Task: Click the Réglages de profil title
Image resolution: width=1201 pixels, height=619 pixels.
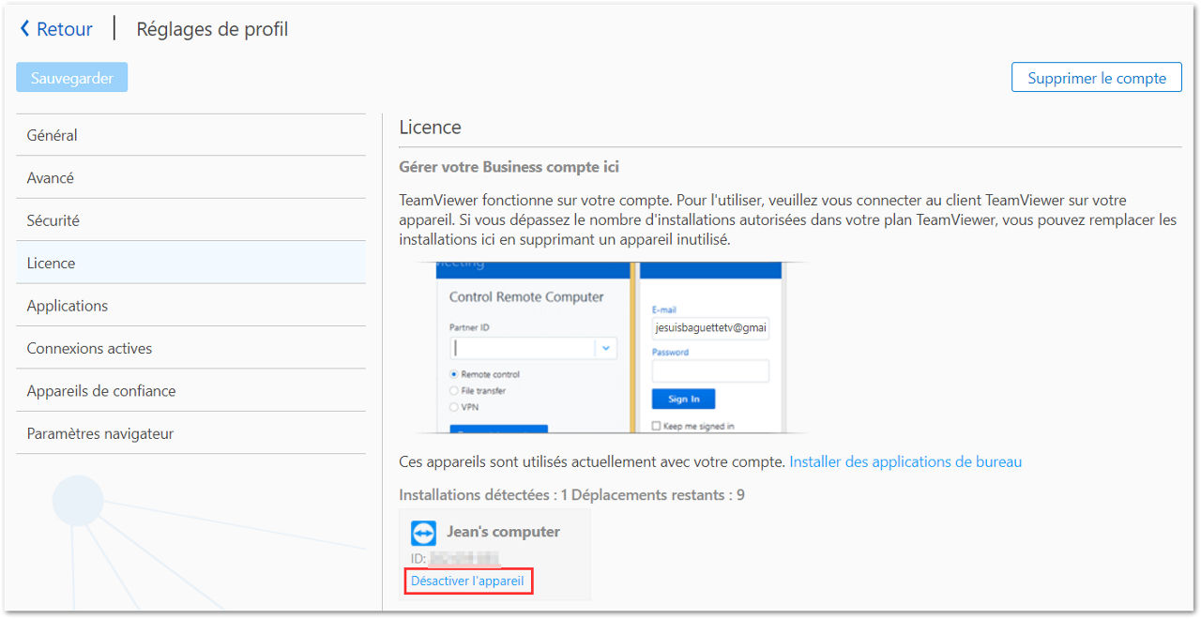Action: [212, 29]
